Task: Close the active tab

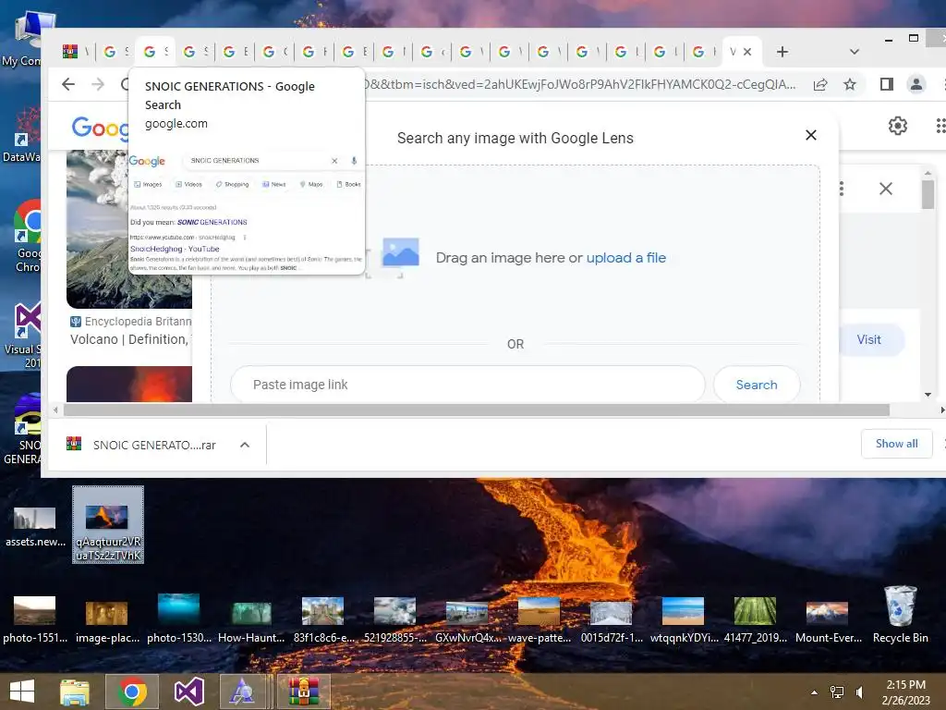Action: pyautogui.click(x=746, y=52)
